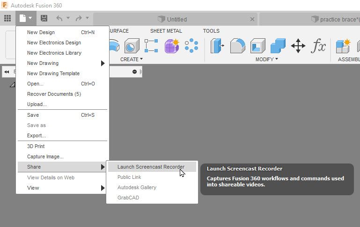This screenshot has height=227, width=360.
Task: Expand the New Drawing submenu
Action: click(x=62, y=63)
